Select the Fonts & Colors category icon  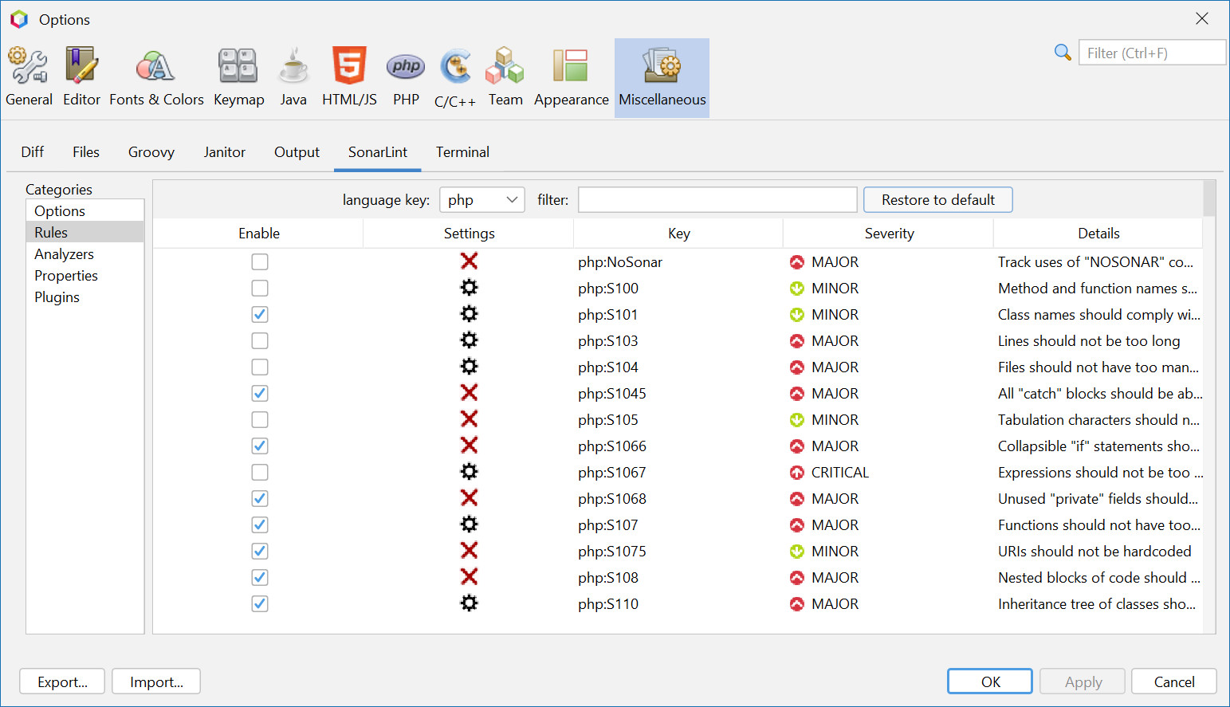[x=156, y=76]
